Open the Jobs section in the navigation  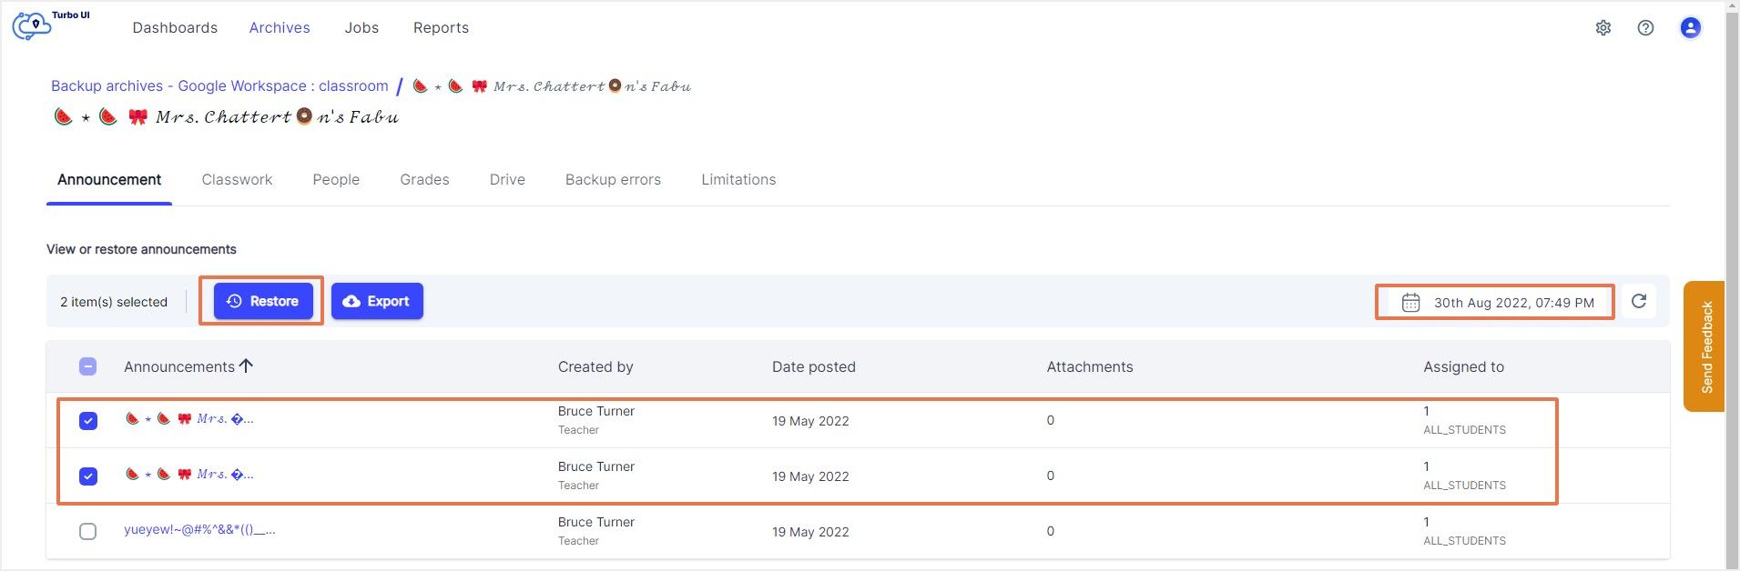[x=361, y=27]
